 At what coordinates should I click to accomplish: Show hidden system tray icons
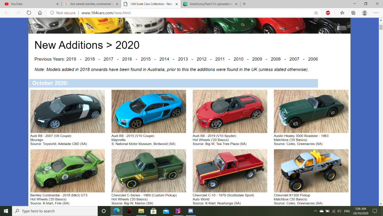pyautogui.click(x=315, y=211)
